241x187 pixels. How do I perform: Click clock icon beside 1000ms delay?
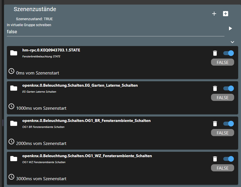click(11, 106)
